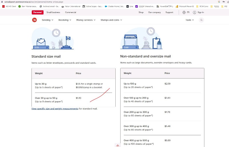Click the Standard size mail heading
The width and height of the screenshot is (229, 147).
(x=46, y=56)
